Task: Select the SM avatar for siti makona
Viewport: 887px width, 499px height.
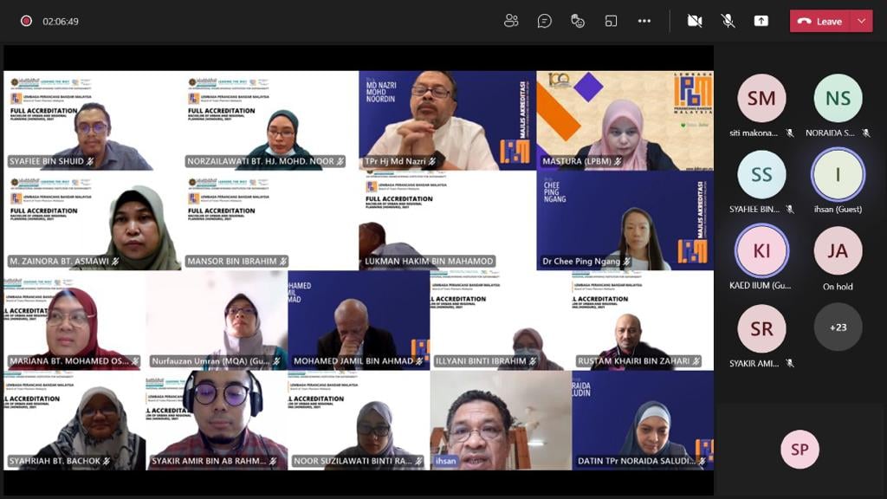Action: click(761, 99)
